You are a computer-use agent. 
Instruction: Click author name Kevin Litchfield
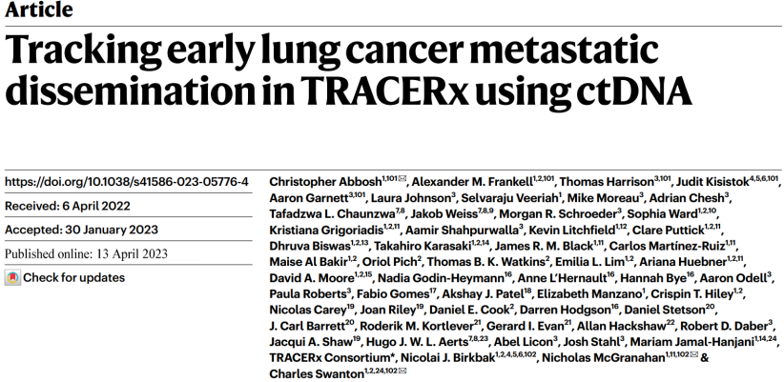(562, 230)
